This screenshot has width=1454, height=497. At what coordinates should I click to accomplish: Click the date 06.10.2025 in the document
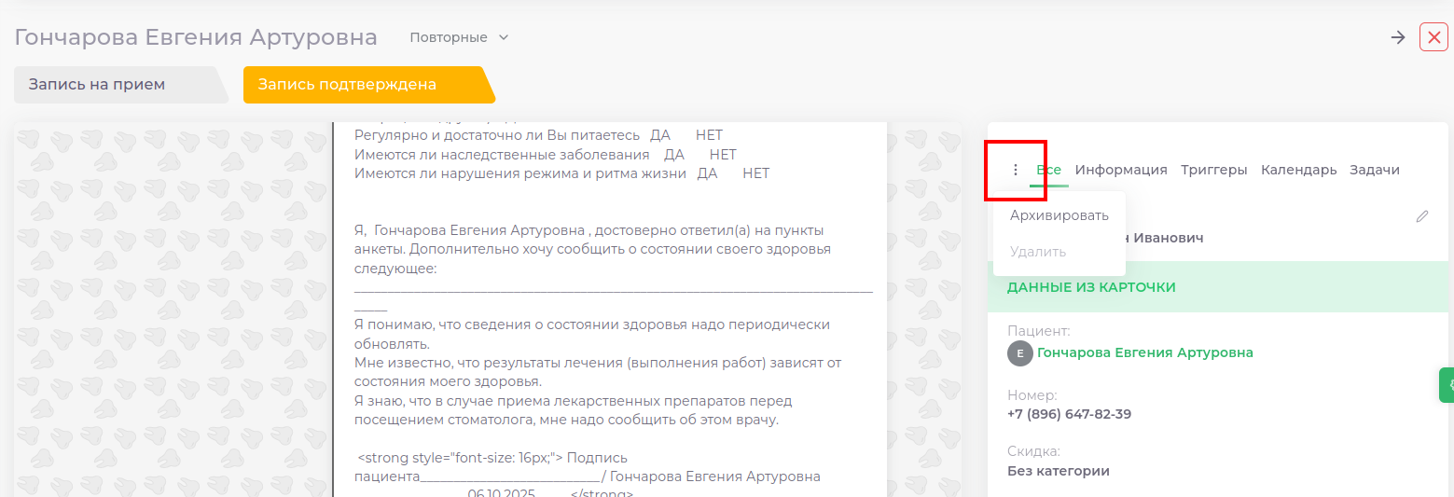[501, 493]
